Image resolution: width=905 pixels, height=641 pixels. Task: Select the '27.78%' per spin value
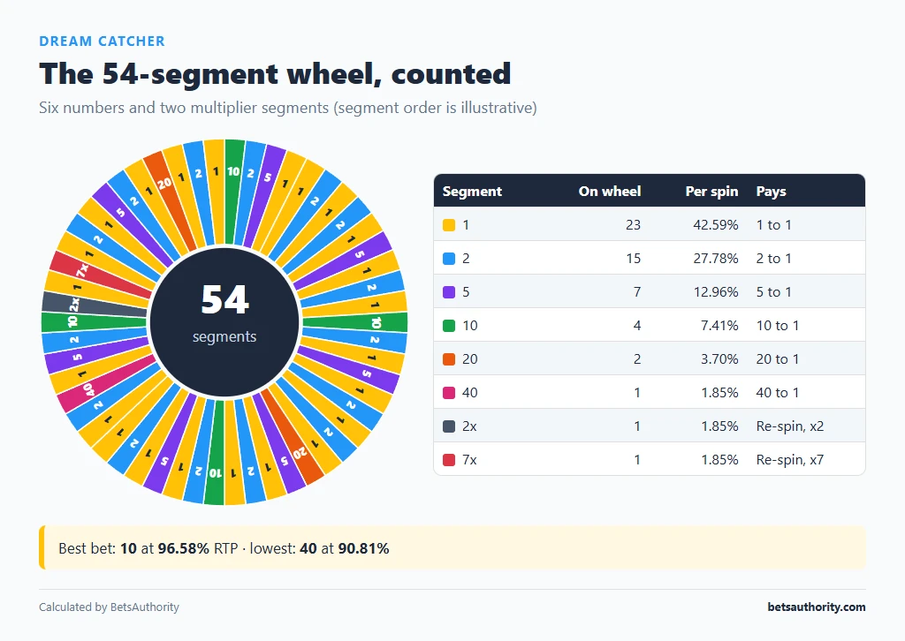(716, 258)
